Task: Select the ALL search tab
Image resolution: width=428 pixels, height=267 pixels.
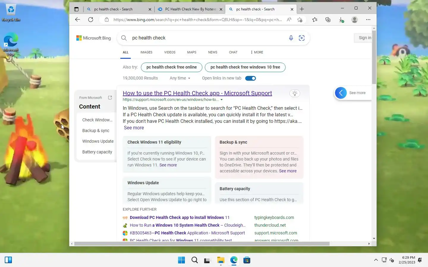Action: (x=125, y=52)
